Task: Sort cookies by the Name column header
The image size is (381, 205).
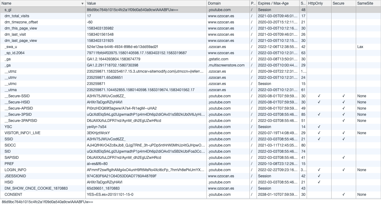Action: tap(43, 3)
